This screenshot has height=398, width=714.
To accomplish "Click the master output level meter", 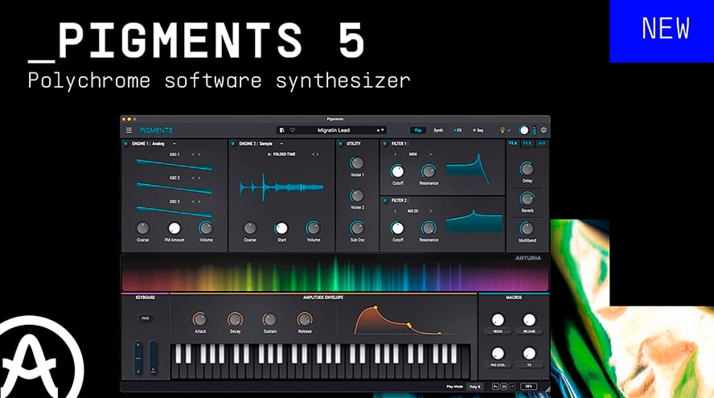I will tap(535, 130).
